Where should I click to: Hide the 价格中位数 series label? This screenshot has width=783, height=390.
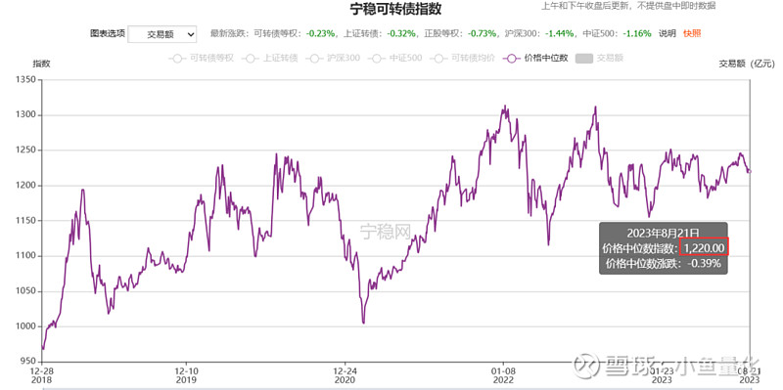546,59
